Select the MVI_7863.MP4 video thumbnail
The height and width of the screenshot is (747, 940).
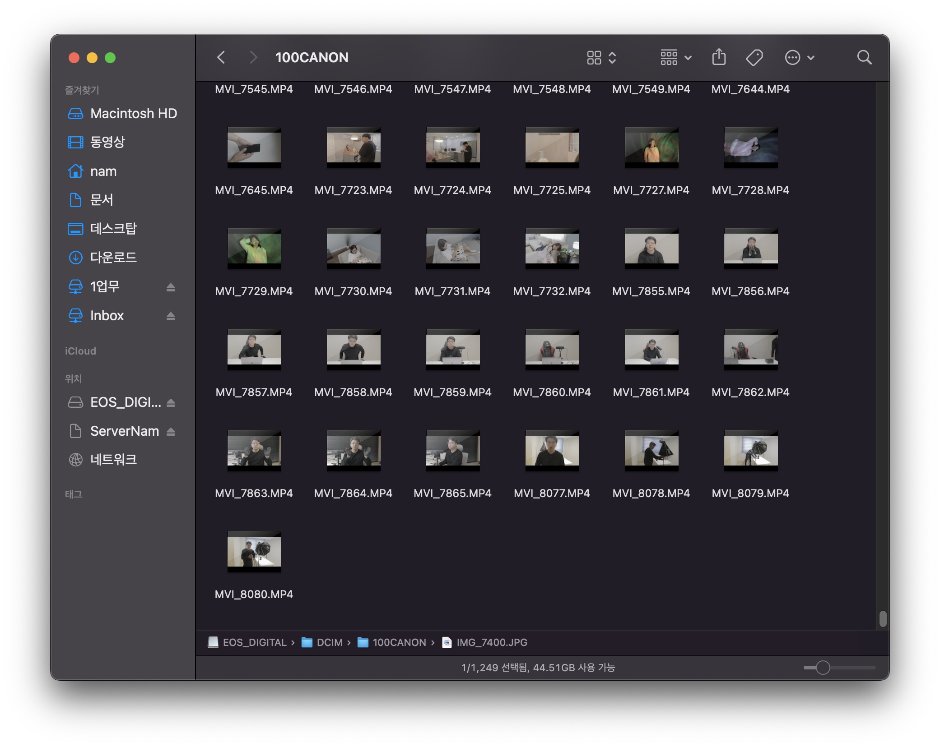(254, 450)
